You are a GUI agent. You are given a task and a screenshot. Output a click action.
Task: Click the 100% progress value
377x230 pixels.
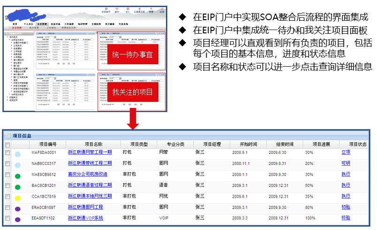310,218
